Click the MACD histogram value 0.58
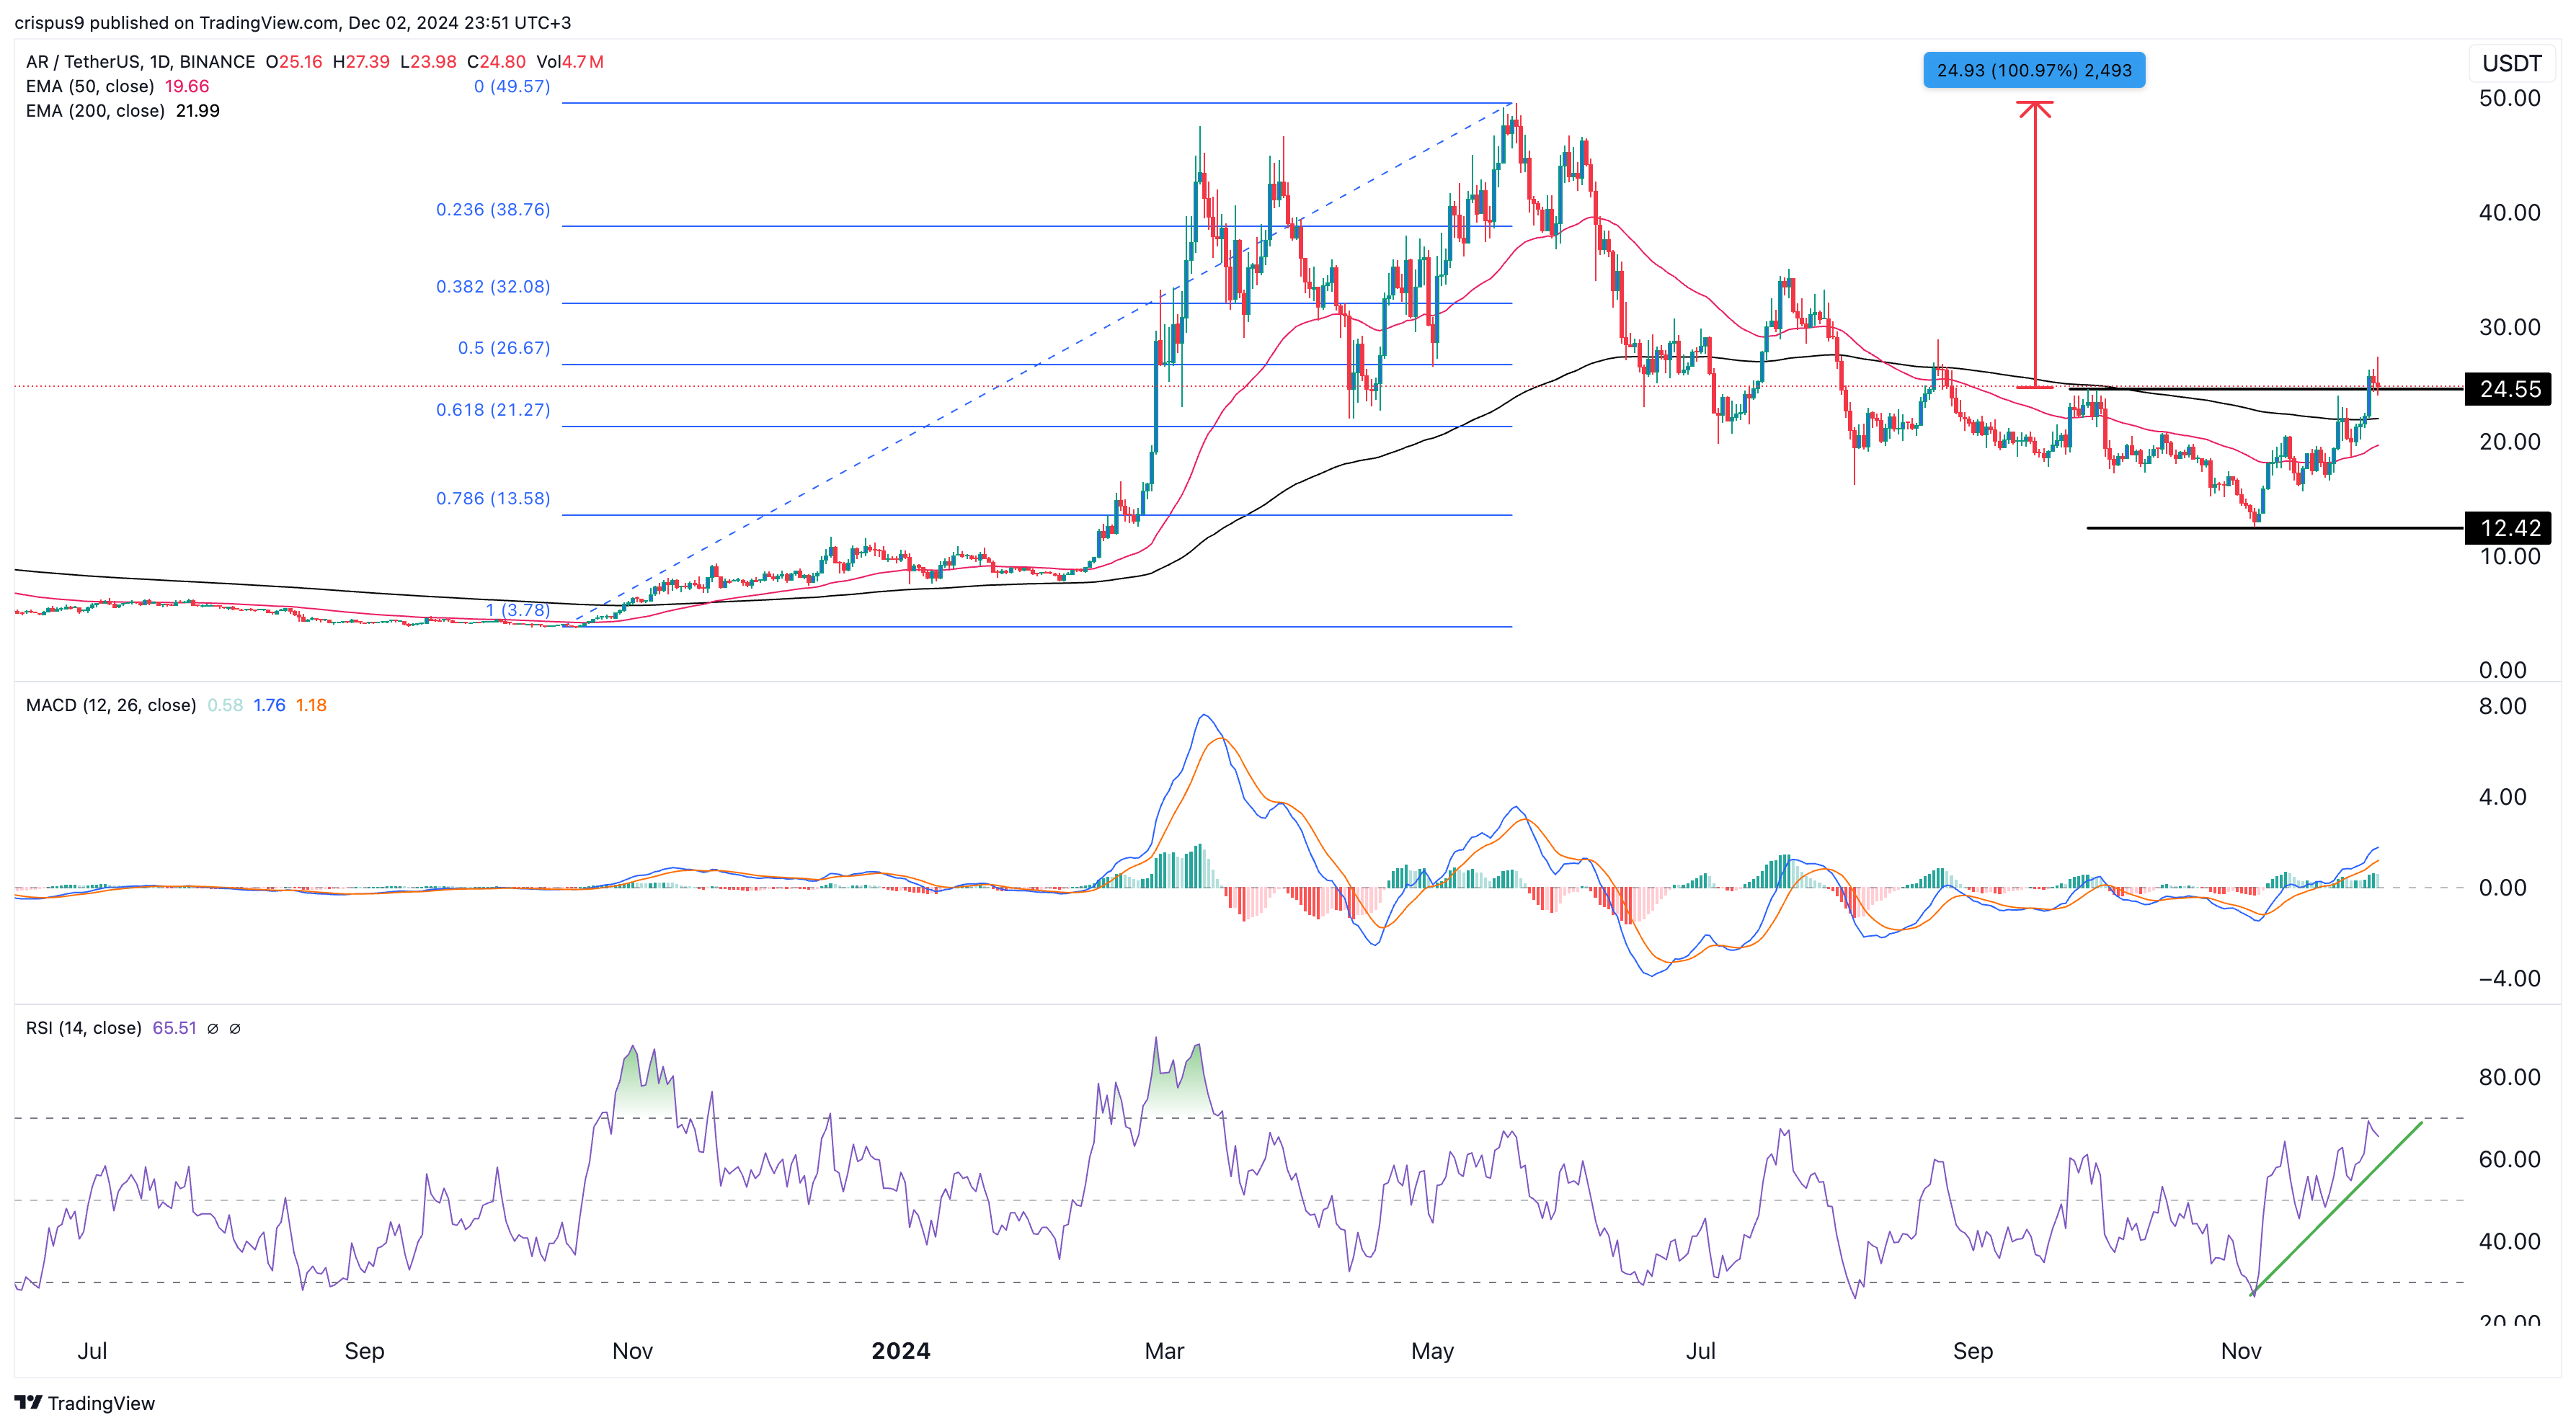This screenshot has width=2576, height=1428. (225, 705)
